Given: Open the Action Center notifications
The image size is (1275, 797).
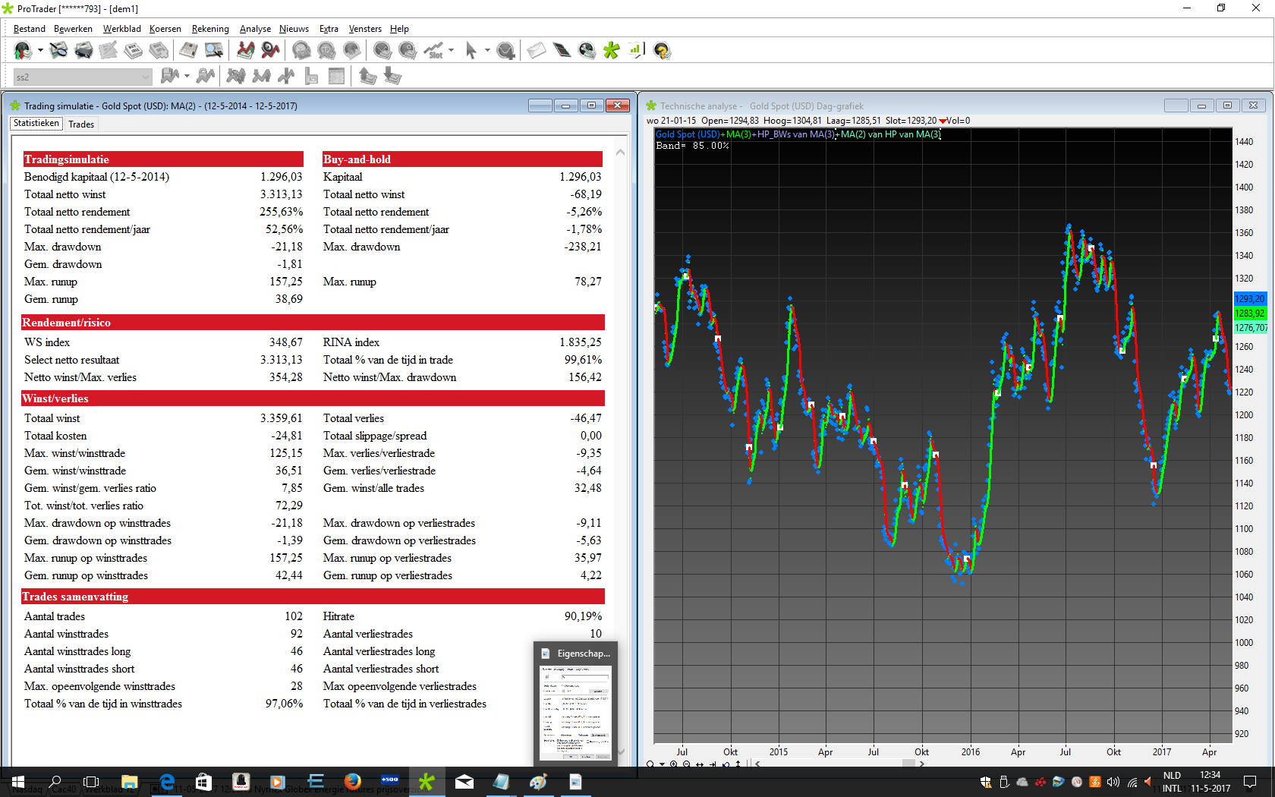Looking at the screenshot, I should 1250,782.
